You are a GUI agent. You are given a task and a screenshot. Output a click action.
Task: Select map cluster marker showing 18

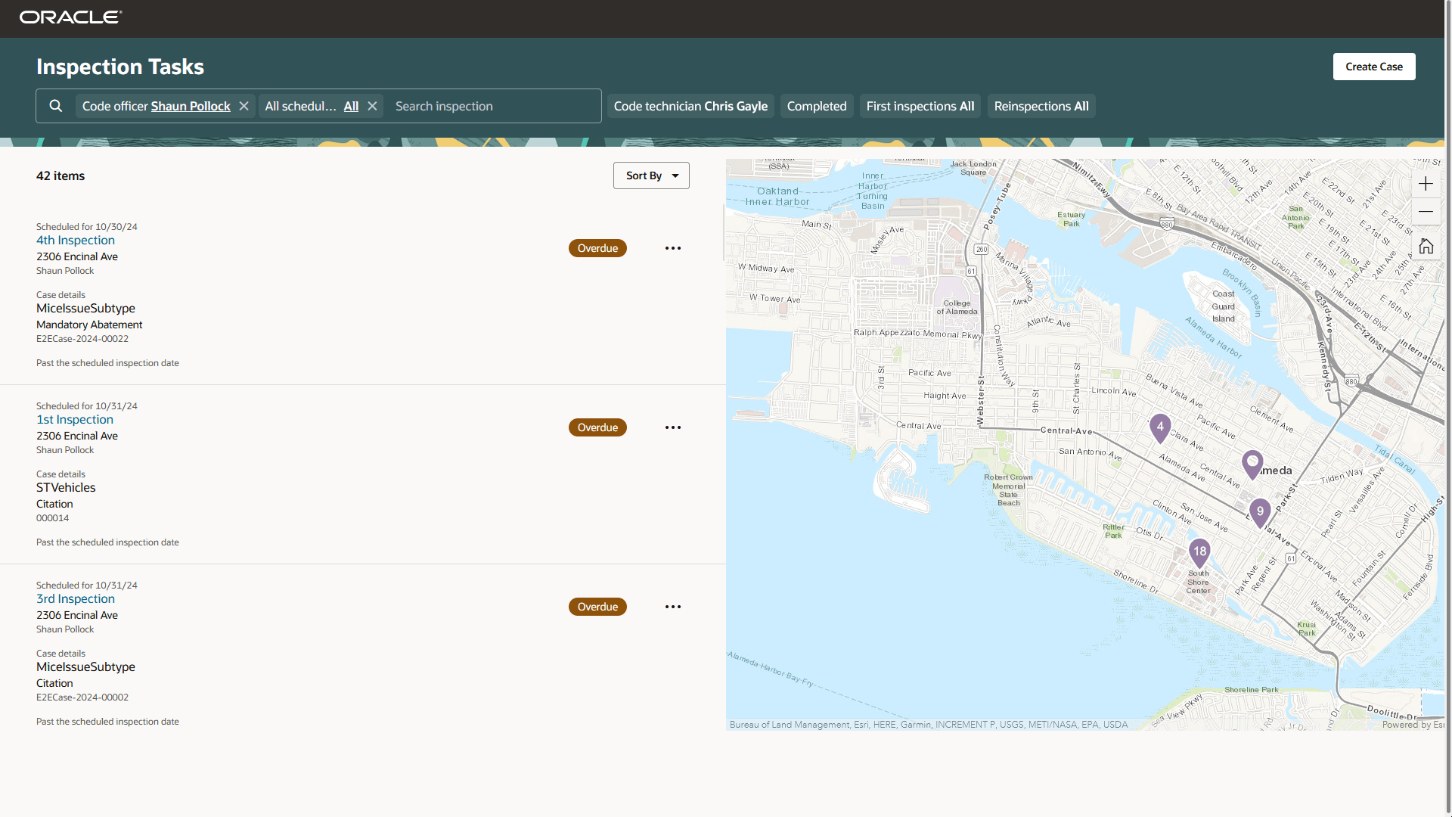1199,552
